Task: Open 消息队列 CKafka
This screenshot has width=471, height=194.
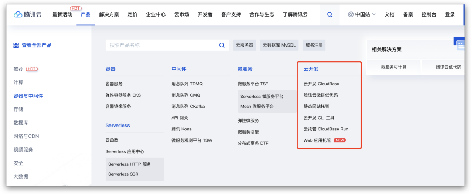Action: point(188,106)
